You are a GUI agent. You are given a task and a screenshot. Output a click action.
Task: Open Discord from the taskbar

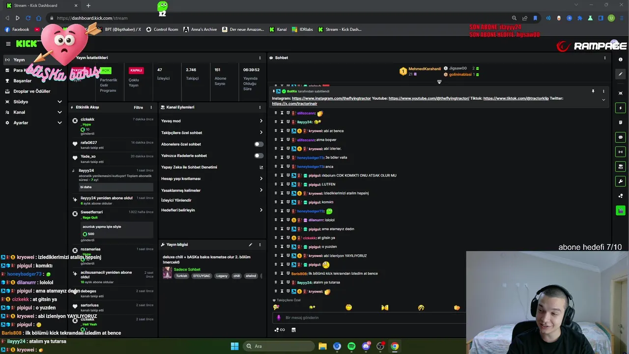pos(366,346)
